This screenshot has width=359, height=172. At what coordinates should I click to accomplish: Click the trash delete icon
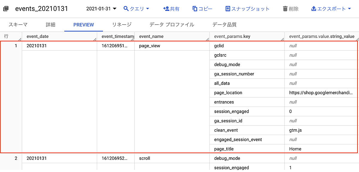pos(285,9)
